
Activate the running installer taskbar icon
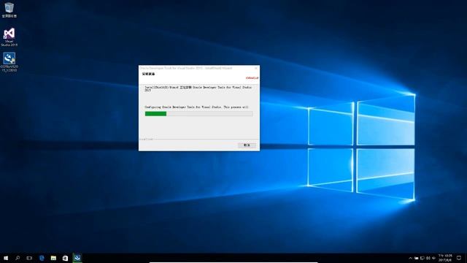[77, 258]
